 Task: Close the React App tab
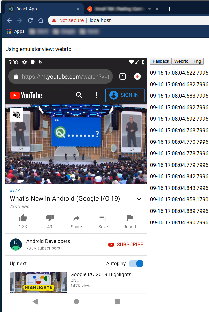coord(78,9)
